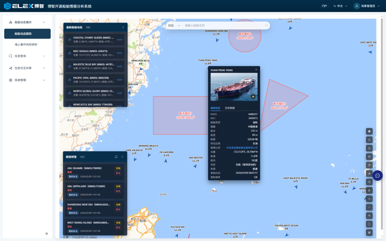The image size is (386, 241).
Task: Click the info icon in map toolbar
Action: pyautogui.click(x=369, y=131)
